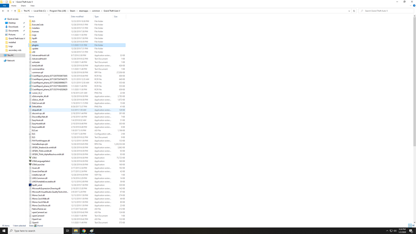Select the lspdfr_uinst application icon
Image resolution: width=416 pixels, height=234 pixels.
(30, 185)
